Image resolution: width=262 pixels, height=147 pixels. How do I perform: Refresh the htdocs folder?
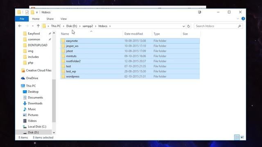pos(188,26)
